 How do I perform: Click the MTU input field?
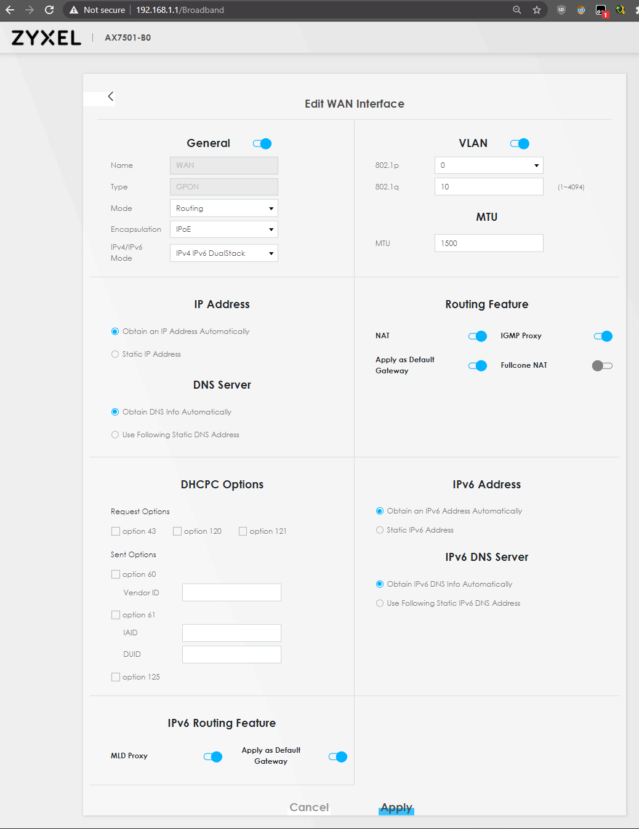489,244
